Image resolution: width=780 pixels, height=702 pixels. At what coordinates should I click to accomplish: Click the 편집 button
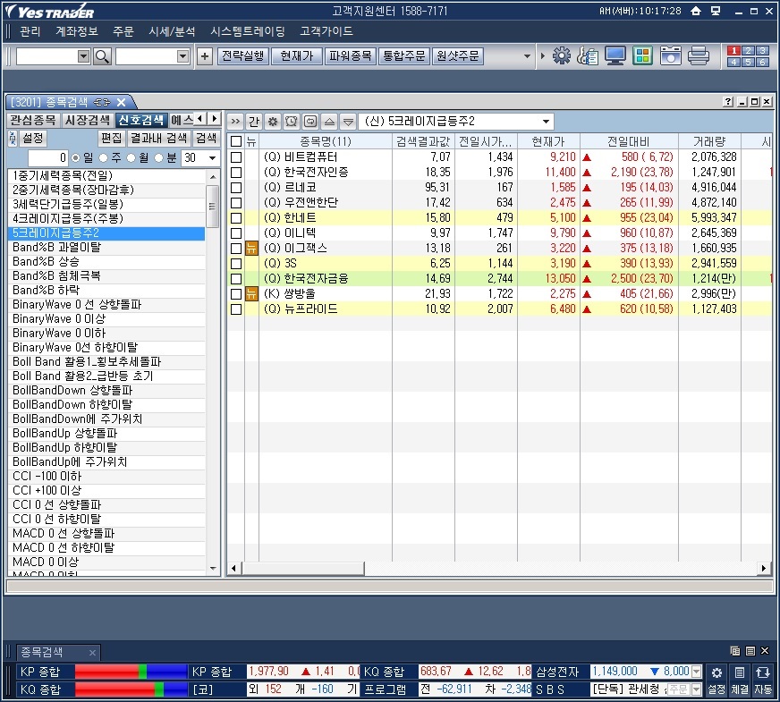tap(112, 139)
